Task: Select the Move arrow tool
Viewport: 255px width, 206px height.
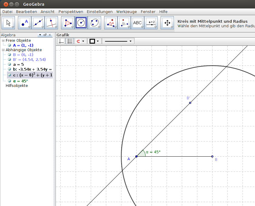Action: [x=8, y=23]
